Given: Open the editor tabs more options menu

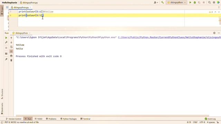Looking at the screenshot, I should [219, 7].
